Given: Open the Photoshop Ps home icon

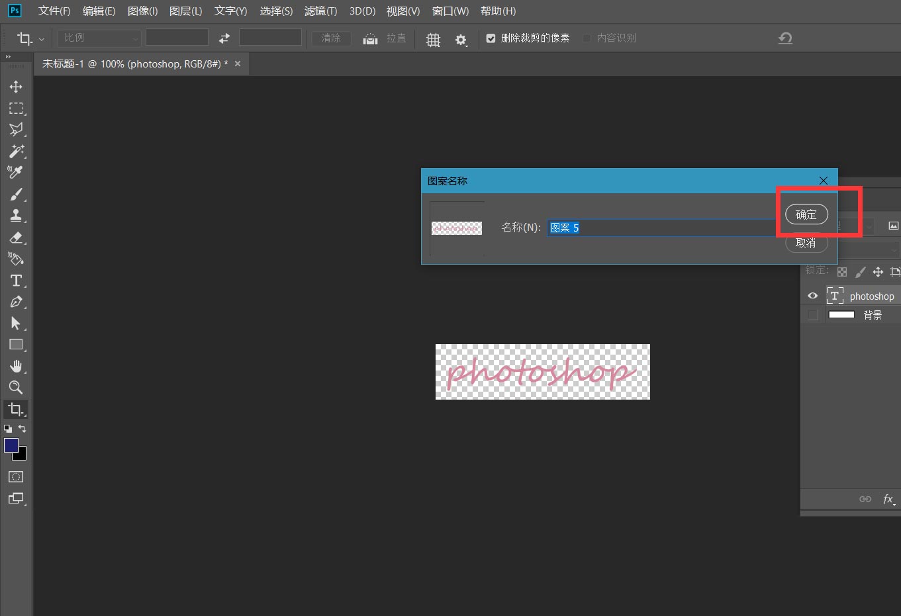Looking at the screenshot, I should click(14, 11).
